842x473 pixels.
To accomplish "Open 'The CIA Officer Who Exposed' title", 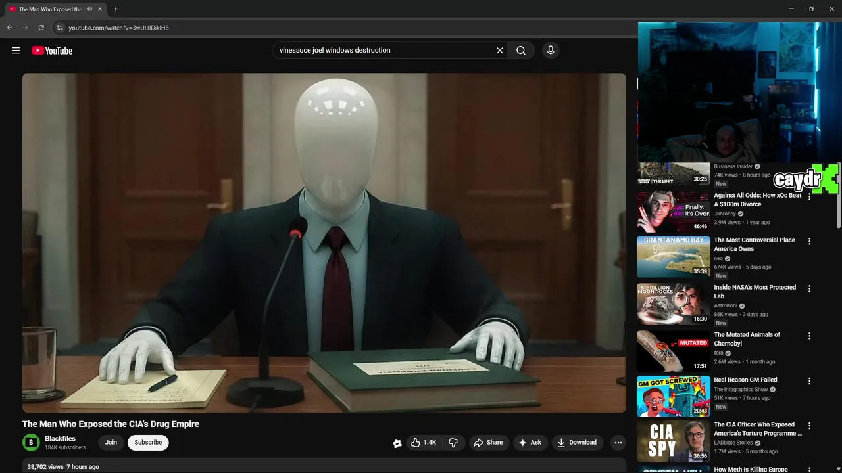I will [x=758, y=429].
